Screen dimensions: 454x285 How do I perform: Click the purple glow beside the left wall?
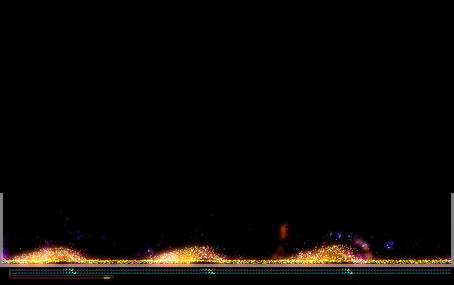click(4, 255)
